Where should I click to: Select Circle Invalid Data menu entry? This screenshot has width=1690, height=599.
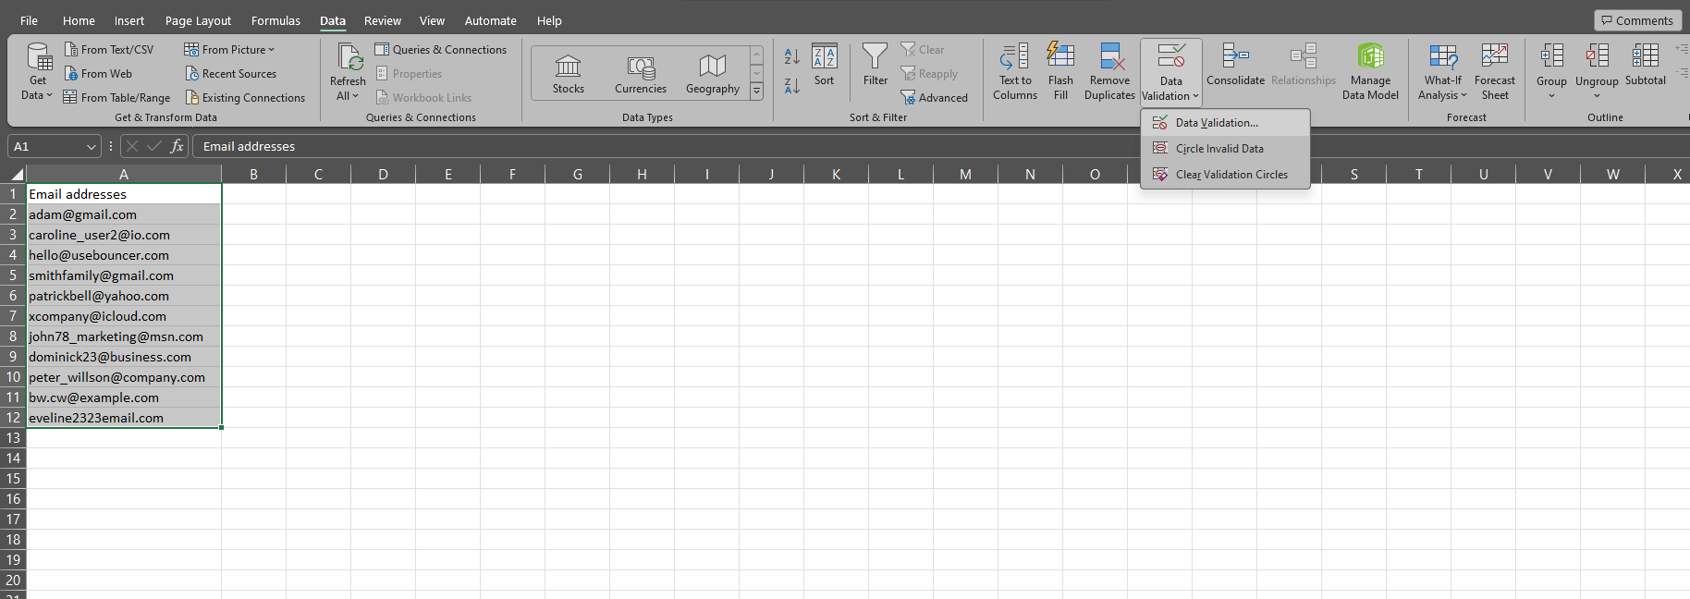pos(1219,149)
